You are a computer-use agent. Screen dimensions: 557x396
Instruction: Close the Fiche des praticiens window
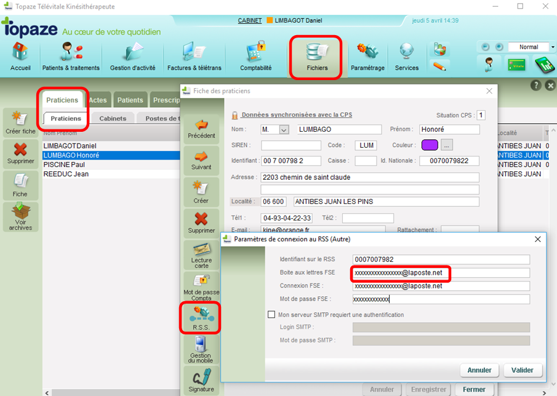489,91
